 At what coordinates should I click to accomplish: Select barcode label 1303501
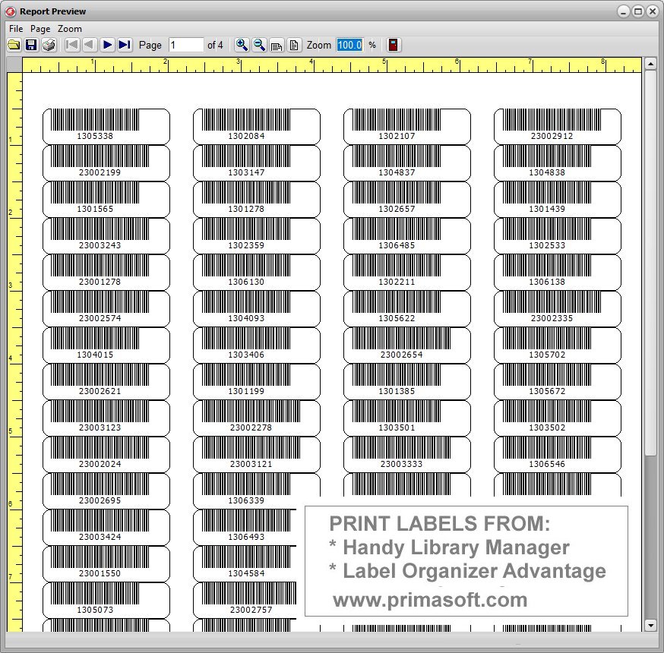pos(407,418)
